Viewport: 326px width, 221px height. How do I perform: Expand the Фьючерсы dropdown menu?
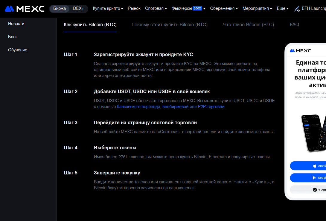point(188,8)
